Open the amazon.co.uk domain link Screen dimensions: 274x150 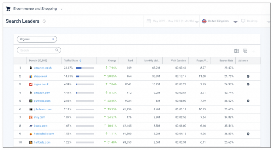click(43, 68)
